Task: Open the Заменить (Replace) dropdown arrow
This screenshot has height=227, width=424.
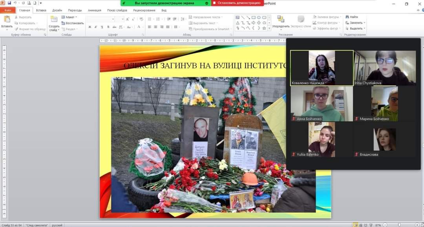Action: tap(364, 23)
